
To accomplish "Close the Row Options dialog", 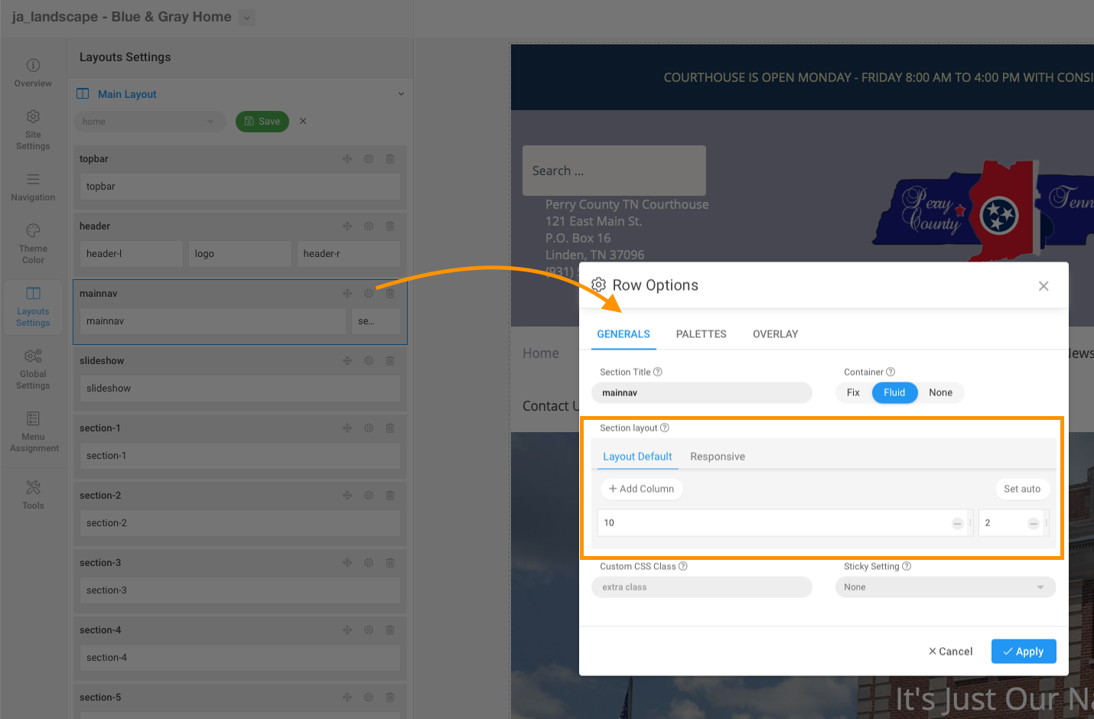I will tap(1044, 286).
